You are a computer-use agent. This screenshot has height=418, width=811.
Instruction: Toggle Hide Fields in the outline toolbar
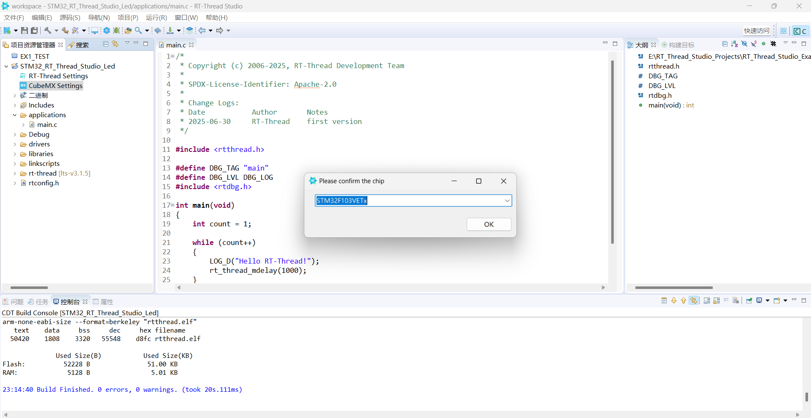click(x=744, y=44)
